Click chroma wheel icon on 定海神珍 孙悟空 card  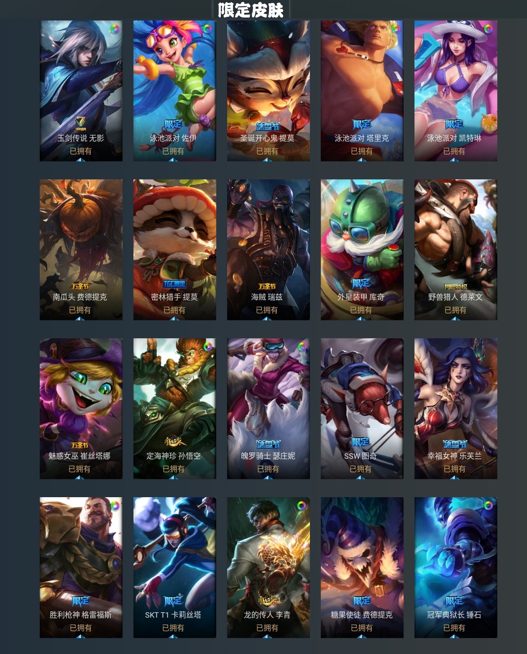pyautogui.click(x=208, y=347)
